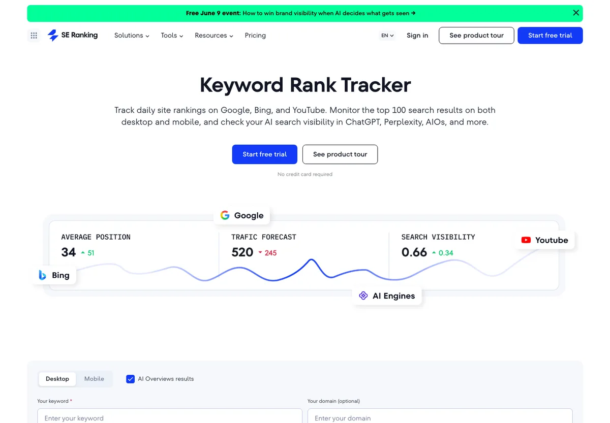Open the apps grid icon

point(34,36)
